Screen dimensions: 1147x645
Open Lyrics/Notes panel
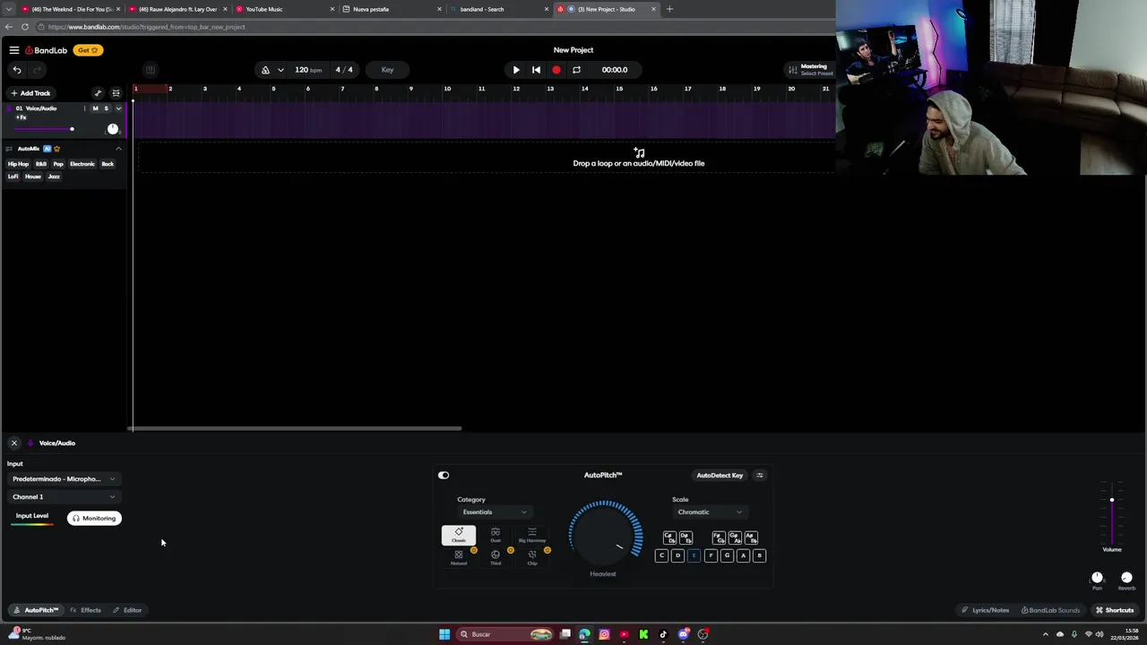tap(985, 611)
